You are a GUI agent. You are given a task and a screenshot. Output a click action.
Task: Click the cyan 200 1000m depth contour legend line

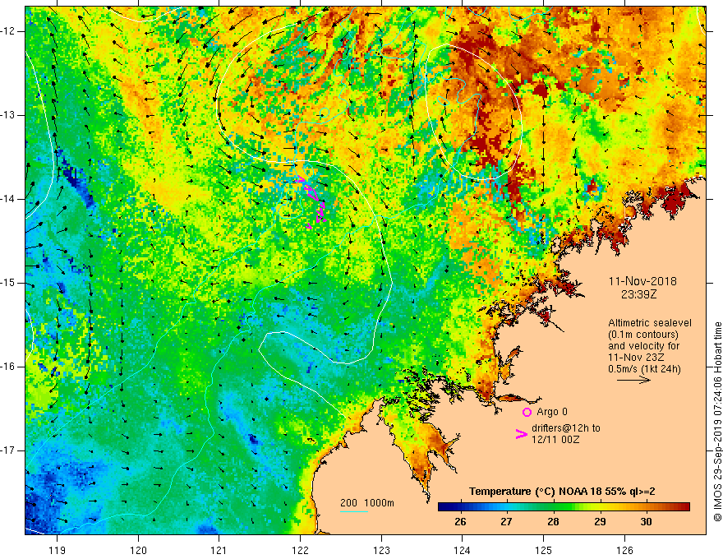354,511
